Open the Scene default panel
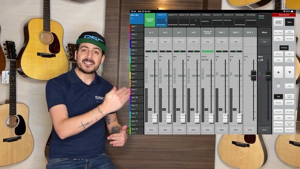Viewport: 300px width, 169px height. pos(264,20)
